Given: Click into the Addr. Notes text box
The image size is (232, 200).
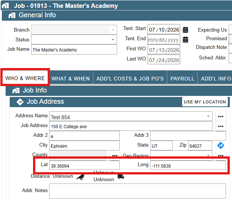Looking at the screenshot, I should pyautogui.click(x=137, y=191).
